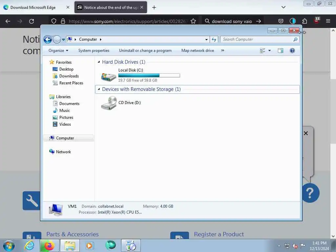Click the tracking protection shield icon

54,21
